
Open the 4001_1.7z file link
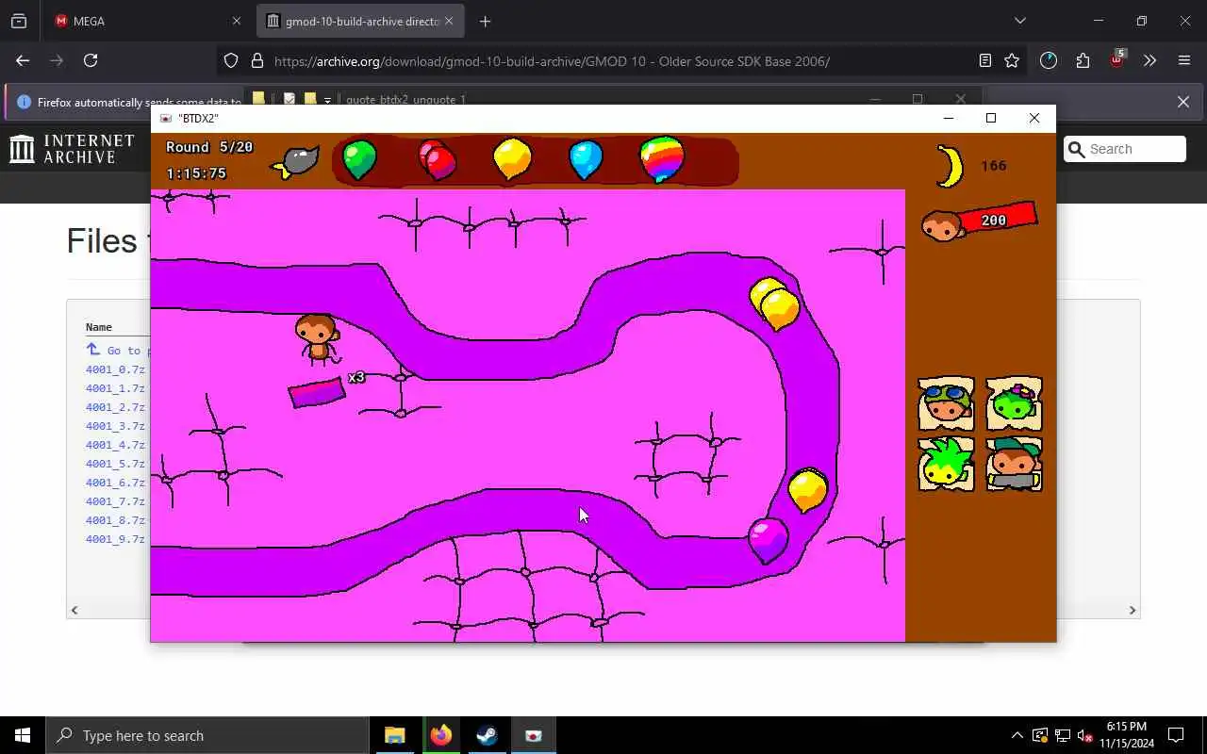coord(115,388)
